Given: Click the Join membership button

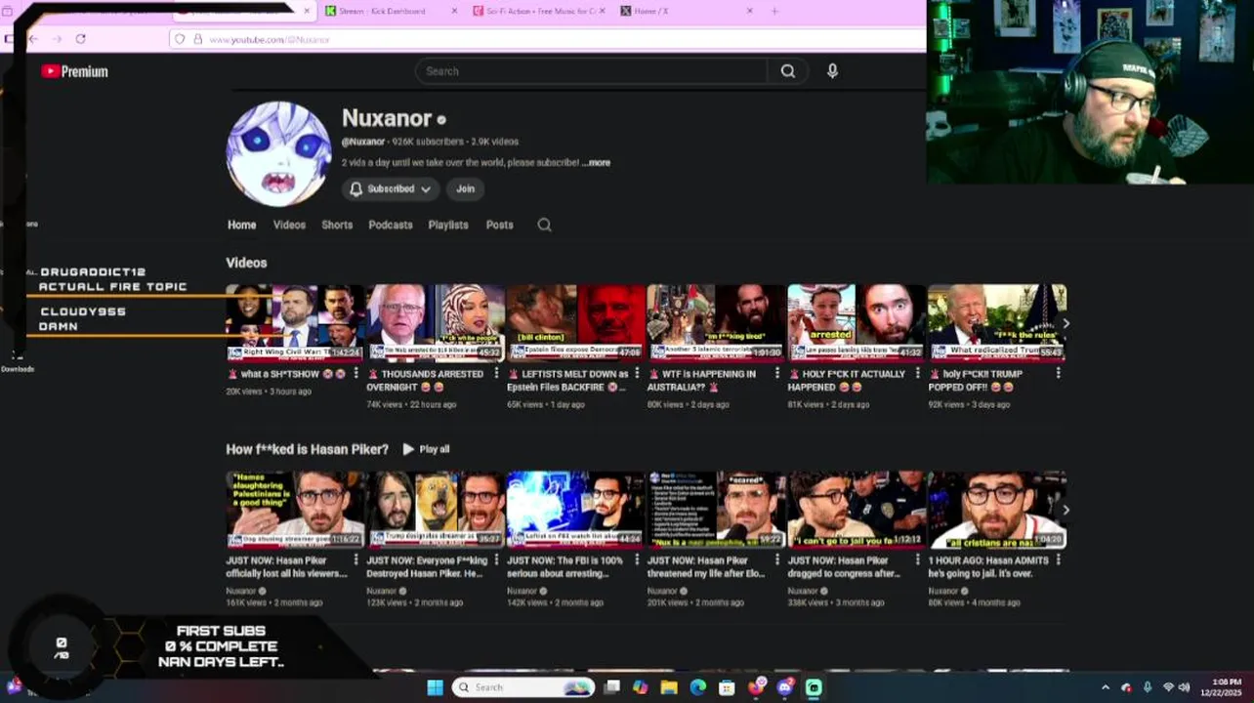Looking at the screenshot, I should tap(465, 188).
